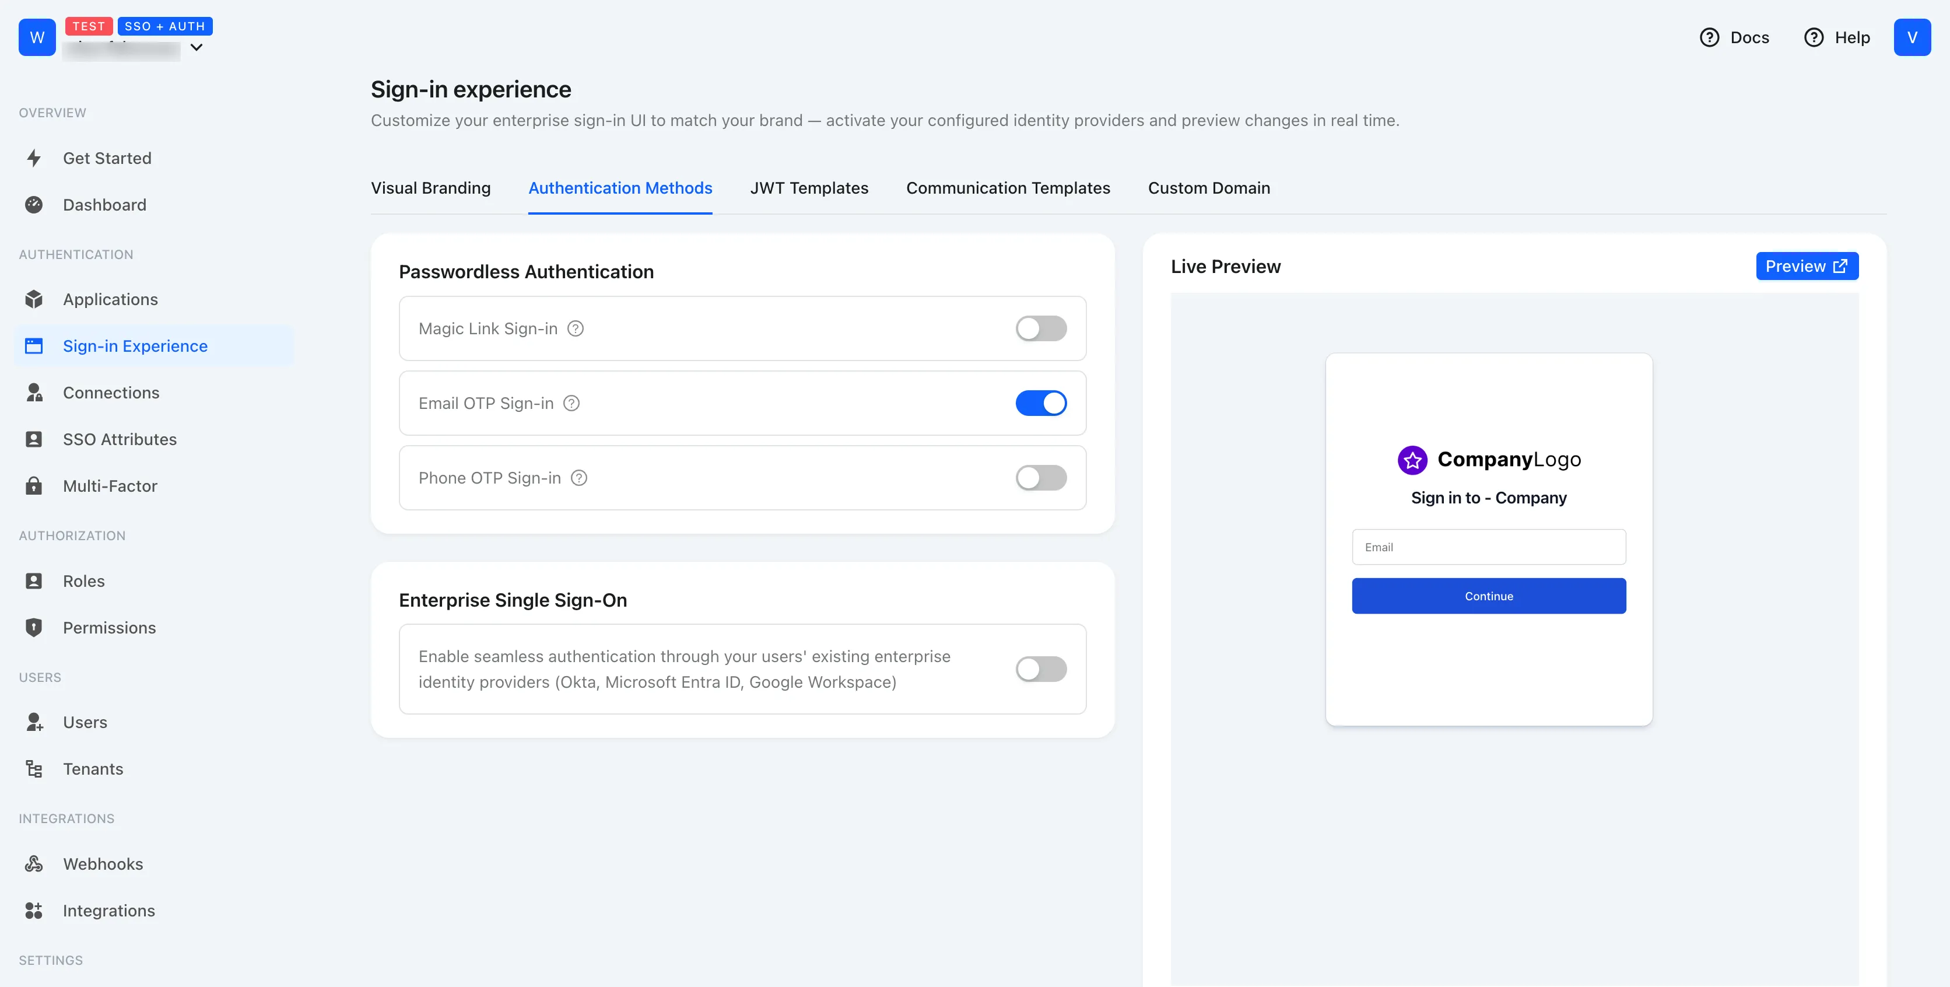Click the Email field in preview

[1488, 547]
